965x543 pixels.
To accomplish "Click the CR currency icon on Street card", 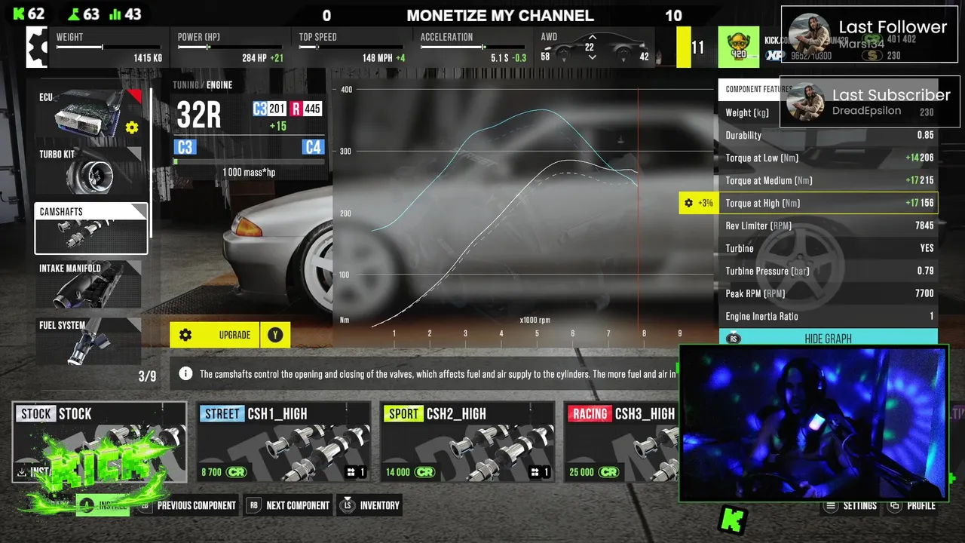I will pos(236,472).
